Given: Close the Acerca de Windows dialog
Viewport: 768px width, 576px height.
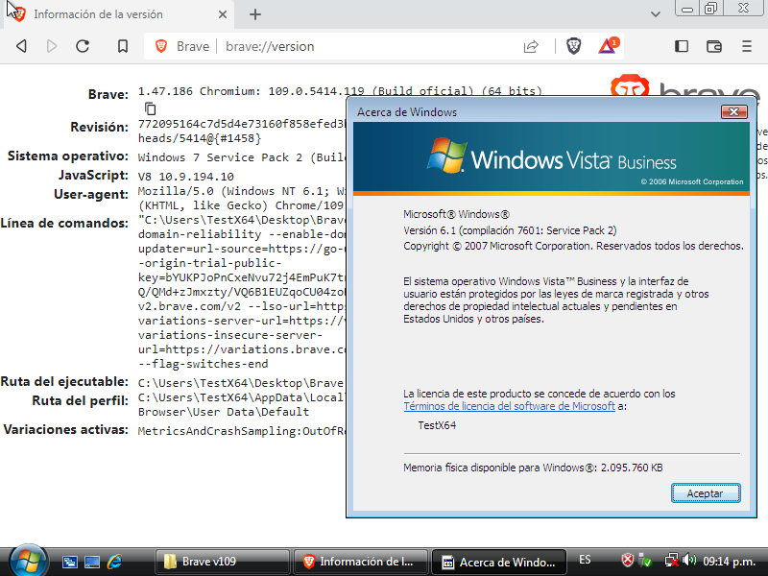Looking at the screenshot, I should (733, 112).
